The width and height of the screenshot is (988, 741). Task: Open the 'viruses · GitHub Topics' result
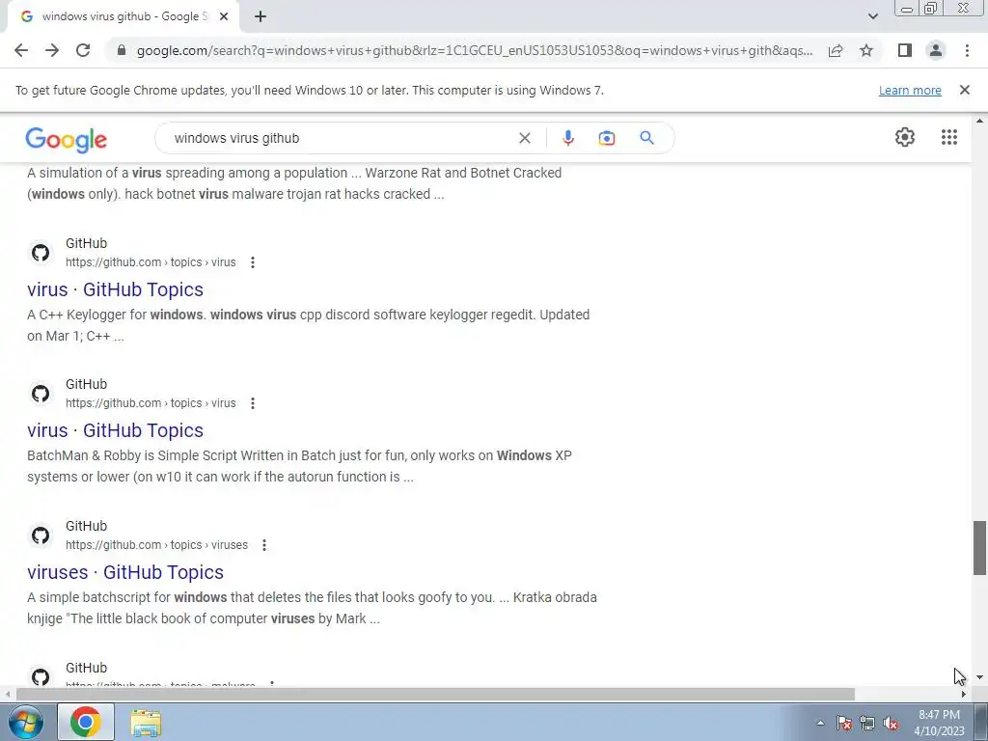click(x=125, y=572)
